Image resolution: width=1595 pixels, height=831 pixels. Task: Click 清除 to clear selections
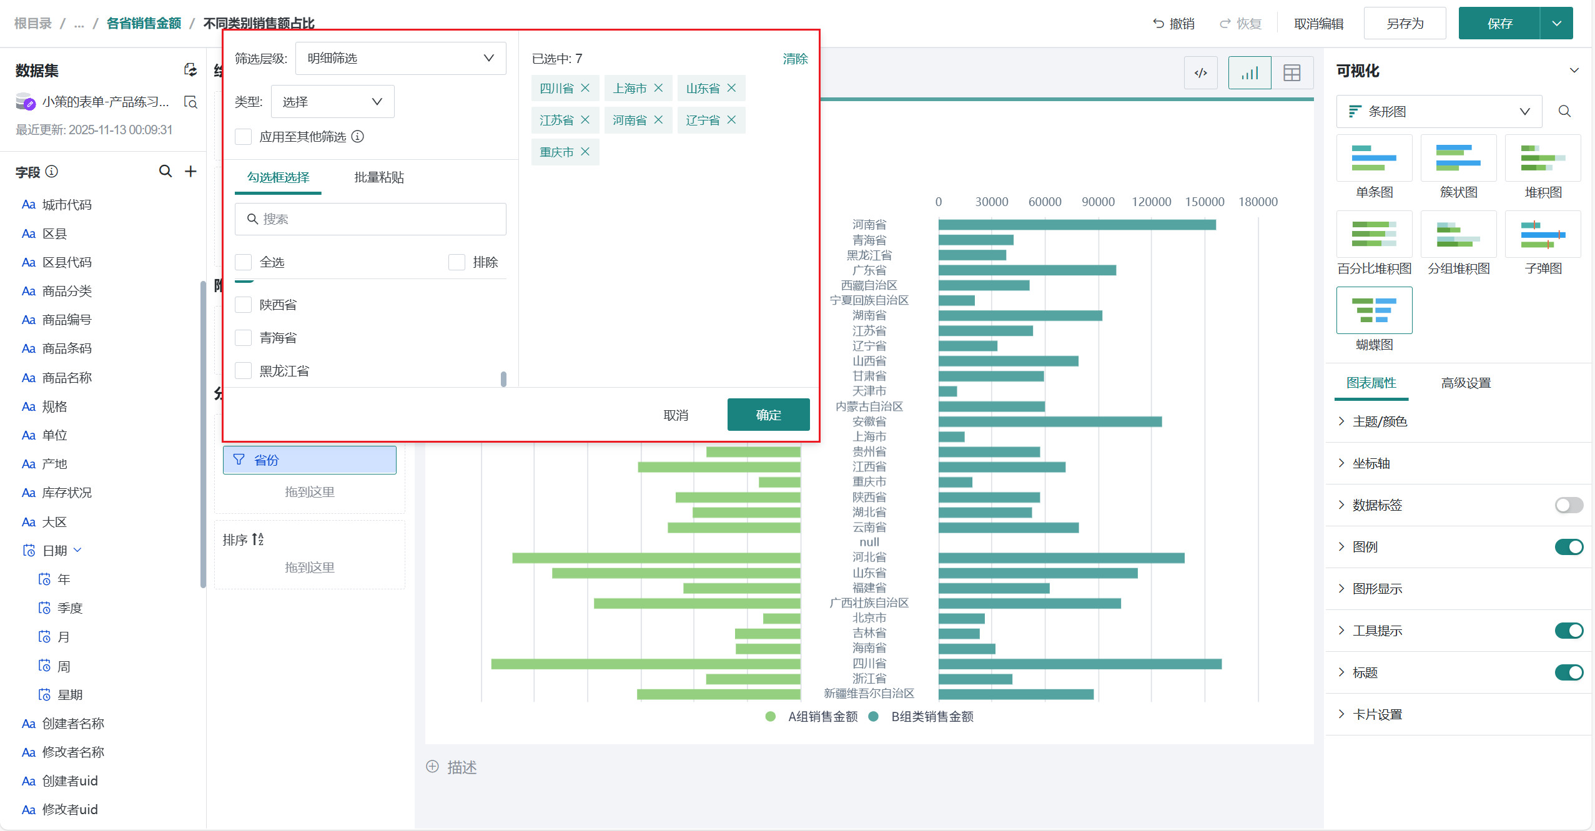pos(794,59)
